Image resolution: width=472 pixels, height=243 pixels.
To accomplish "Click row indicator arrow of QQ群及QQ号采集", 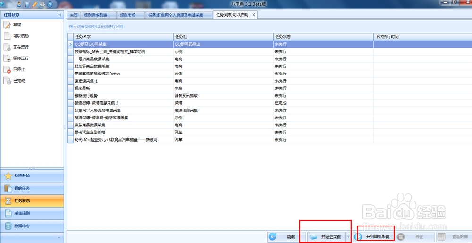I will point(70,44).
